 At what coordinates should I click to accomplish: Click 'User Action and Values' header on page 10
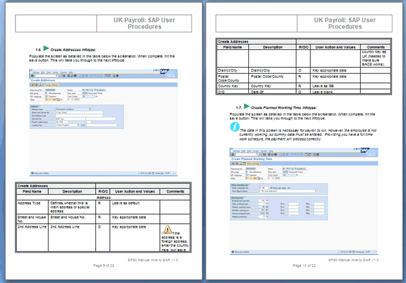coord(336,47)
